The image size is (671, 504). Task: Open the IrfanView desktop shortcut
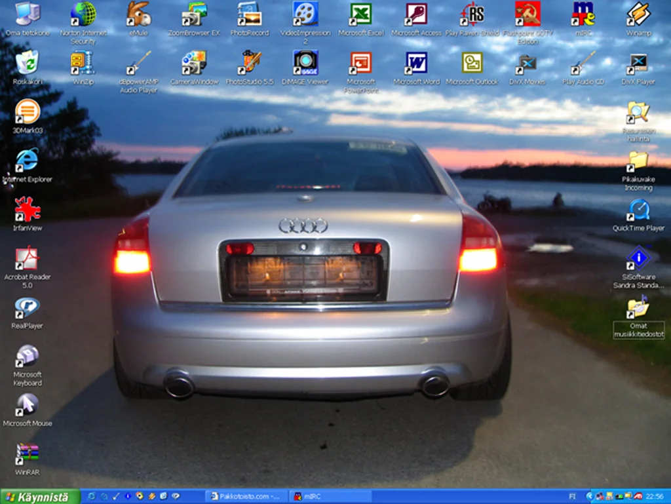tap(28, 210)
